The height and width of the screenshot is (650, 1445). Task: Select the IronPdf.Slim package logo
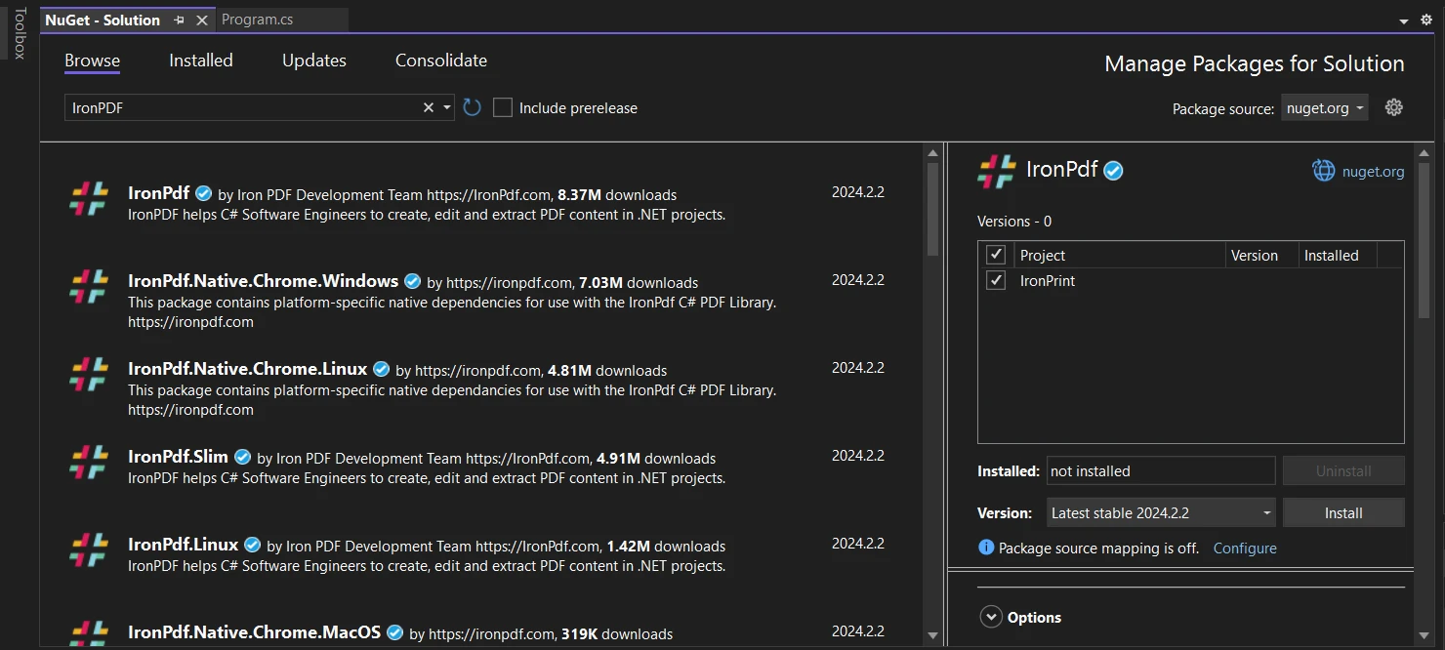point(89,463)
